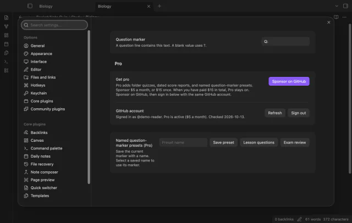
Task: Click the 372 characters status entry
Action: (x=335, y=219)
